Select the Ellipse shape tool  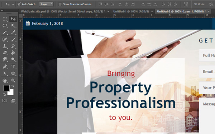point(13,73)
